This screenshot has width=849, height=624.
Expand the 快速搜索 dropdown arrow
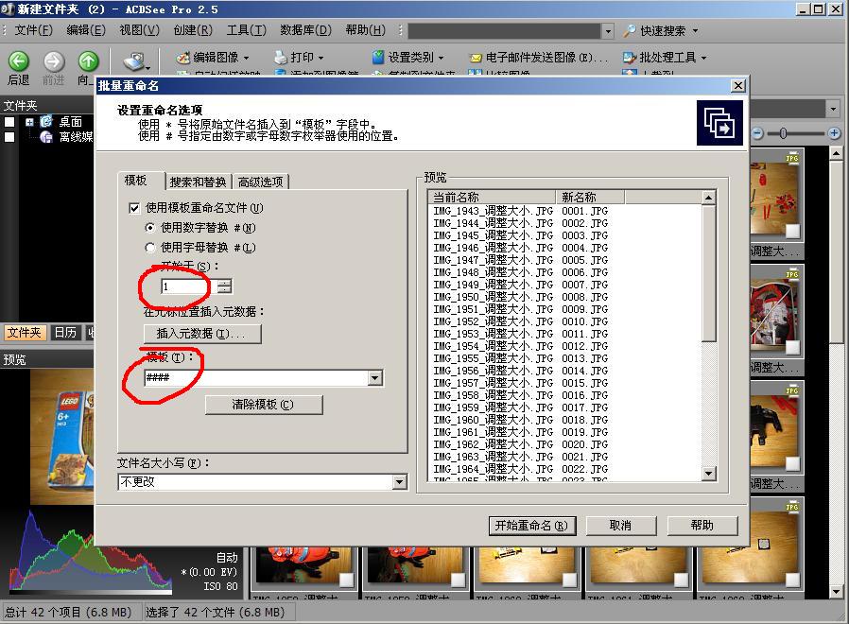click(694, 29)
